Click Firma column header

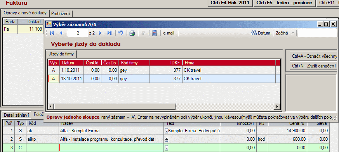coord(229,63)
